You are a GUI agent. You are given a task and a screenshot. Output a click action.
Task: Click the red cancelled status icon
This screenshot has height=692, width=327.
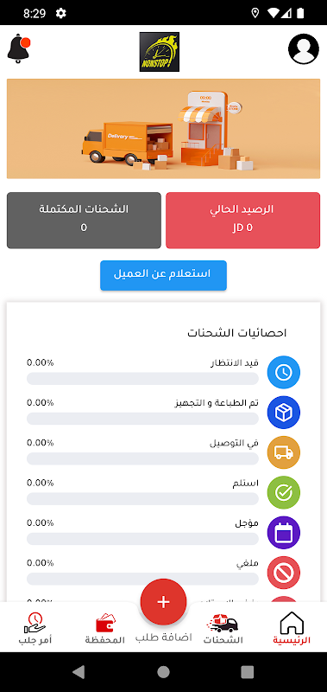[x=284, y=573]
